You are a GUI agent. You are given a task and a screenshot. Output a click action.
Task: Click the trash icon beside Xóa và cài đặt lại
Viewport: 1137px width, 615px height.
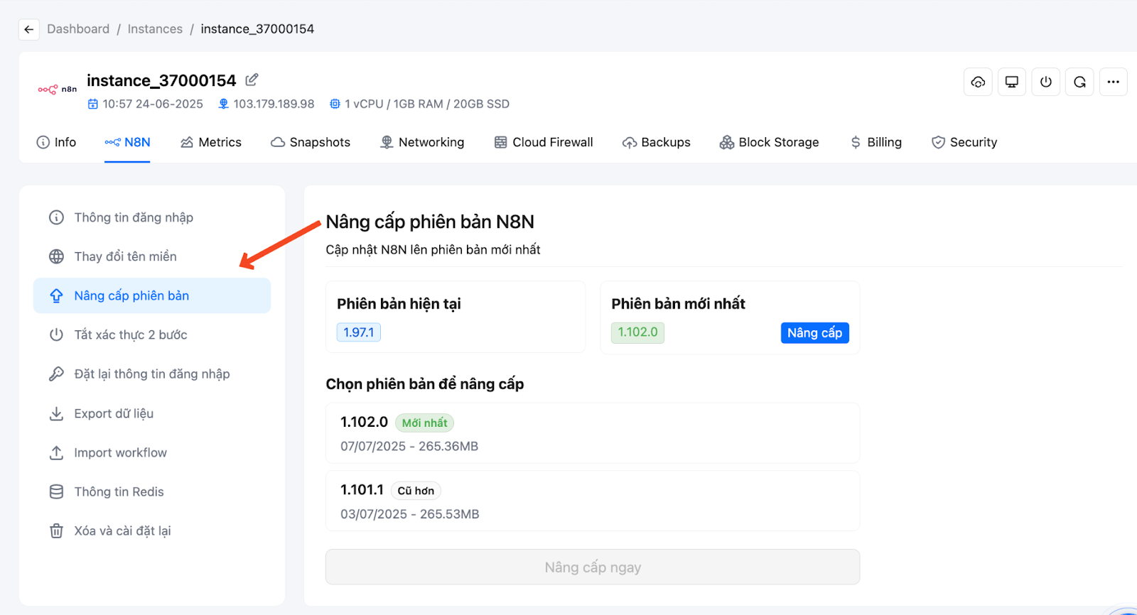click(x=56, y=530)
